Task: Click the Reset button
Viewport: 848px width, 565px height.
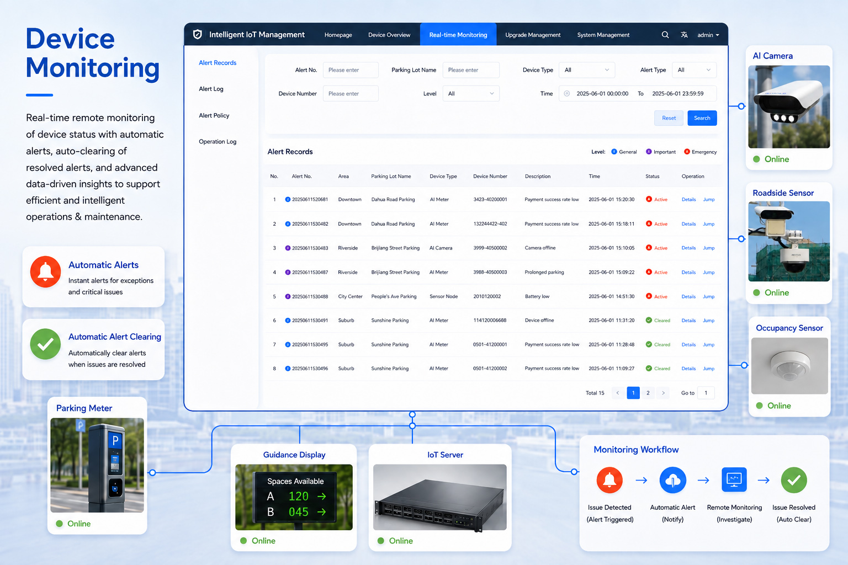Action: (x=669, y=118)
